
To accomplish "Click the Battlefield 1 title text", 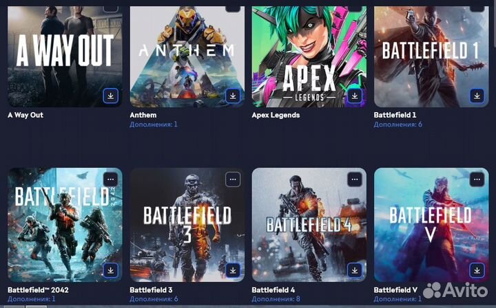I will point(395,115).
